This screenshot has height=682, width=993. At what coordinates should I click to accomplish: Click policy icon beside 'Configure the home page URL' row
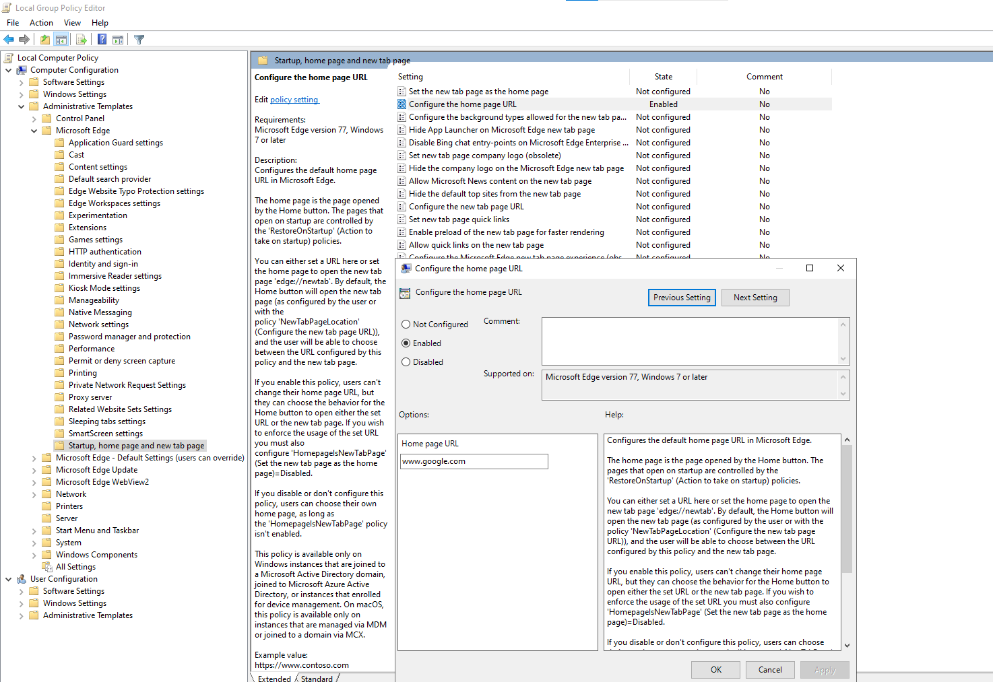402,104
